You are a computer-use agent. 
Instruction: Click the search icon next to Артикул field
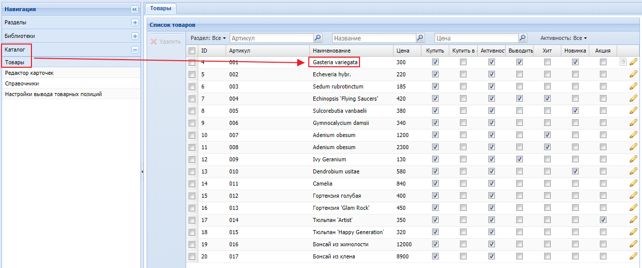(x=318, y=38)
